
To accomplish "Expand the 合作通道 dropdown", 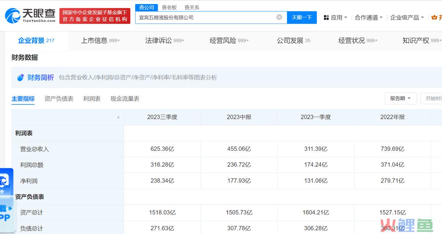I will (x=368, y=18).
